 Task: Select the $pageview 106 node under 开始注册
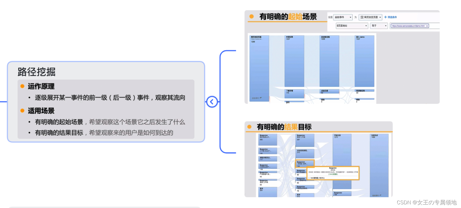[342, 194]
